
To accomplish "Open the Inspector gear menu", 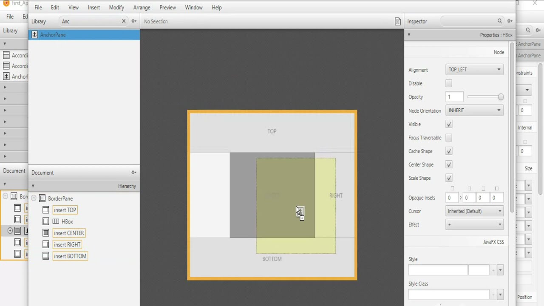I will tap(510, 21).
